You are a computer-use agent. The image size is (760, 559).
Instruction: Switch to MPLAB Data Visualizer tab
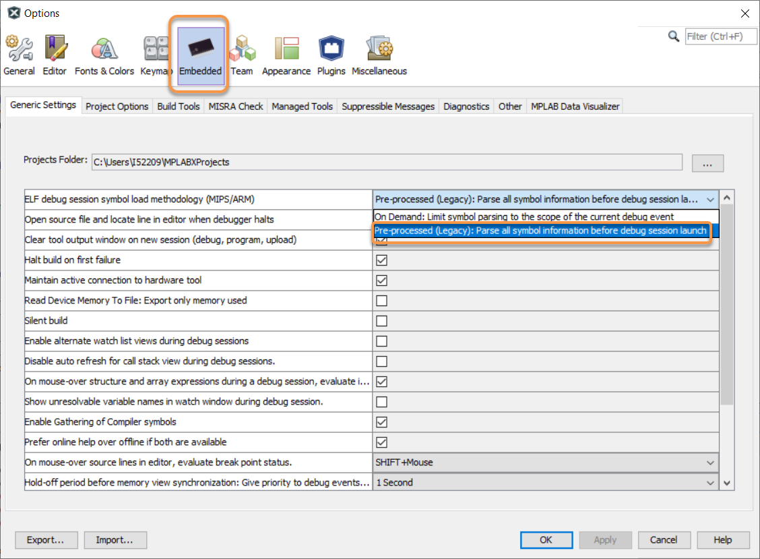[x=575, y=107]
